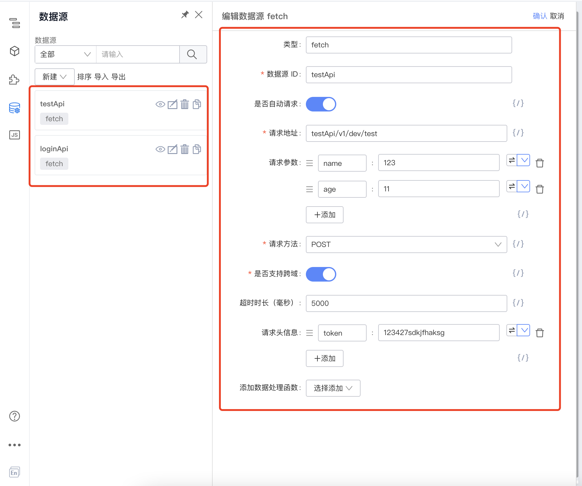
Task: Open the plugin puzzle icon in sidebar
Action: click(x=14, y=80)
